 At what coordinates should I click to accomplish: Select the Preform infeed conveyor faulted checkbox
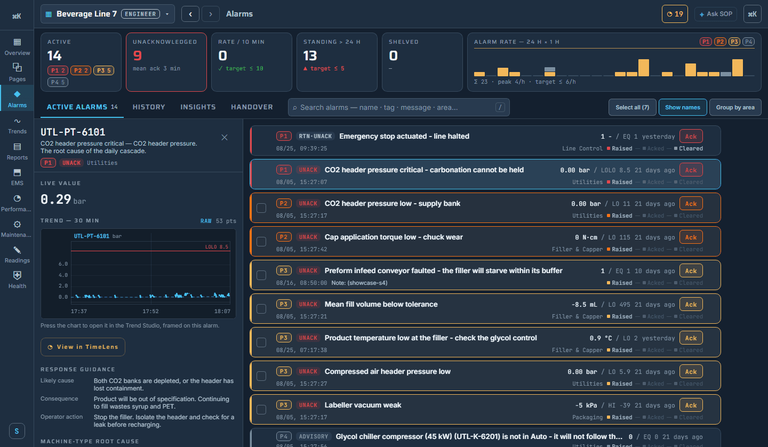261,275
